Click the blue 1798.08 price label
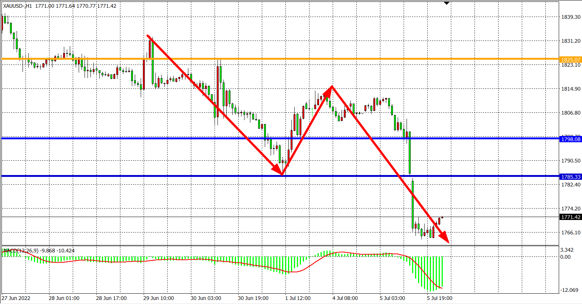The height and width of the screenshot is (304, 582). (x=571, y=139)
